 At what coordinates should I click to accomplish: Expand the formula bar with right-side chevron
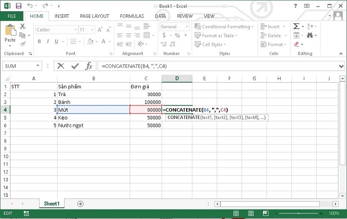click(341, 66)
